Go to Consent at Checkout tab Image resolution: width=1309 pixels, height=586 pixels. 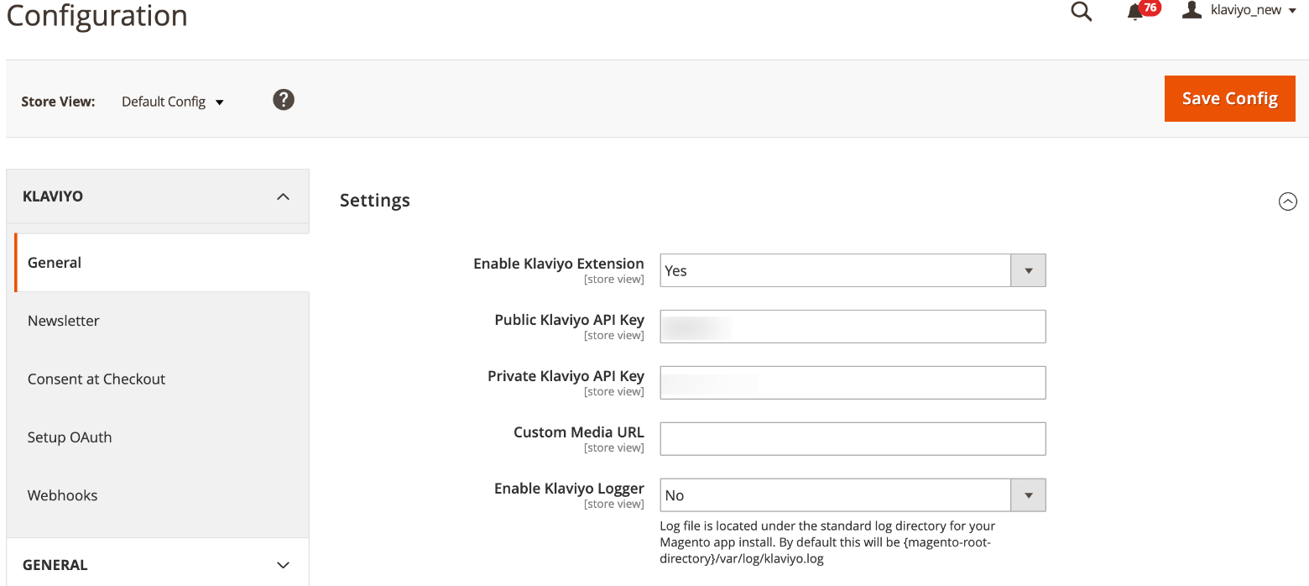tap(96, 379)
